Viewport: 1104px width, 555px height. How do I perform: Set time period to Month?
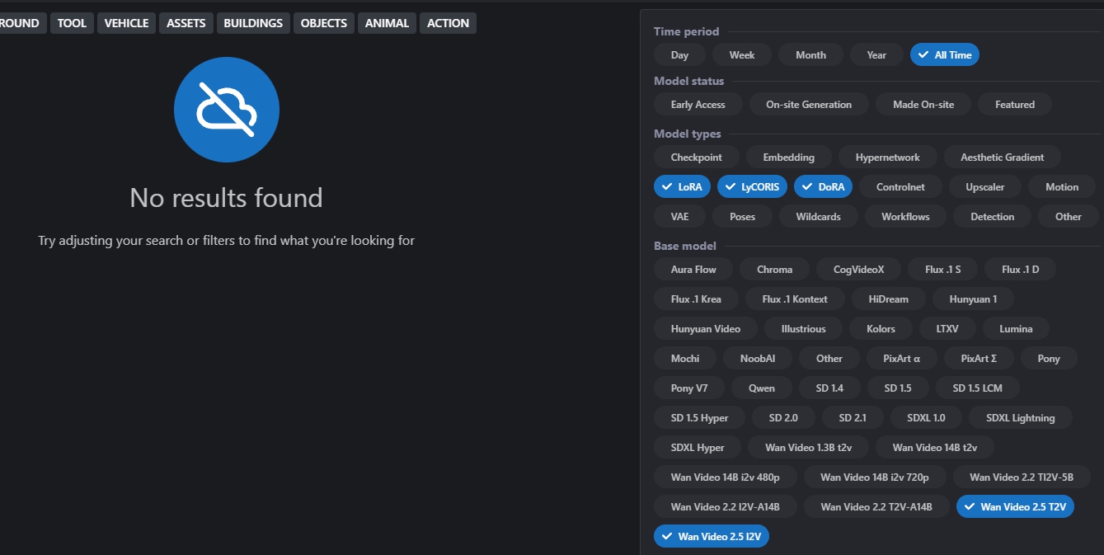pos(810,55)
